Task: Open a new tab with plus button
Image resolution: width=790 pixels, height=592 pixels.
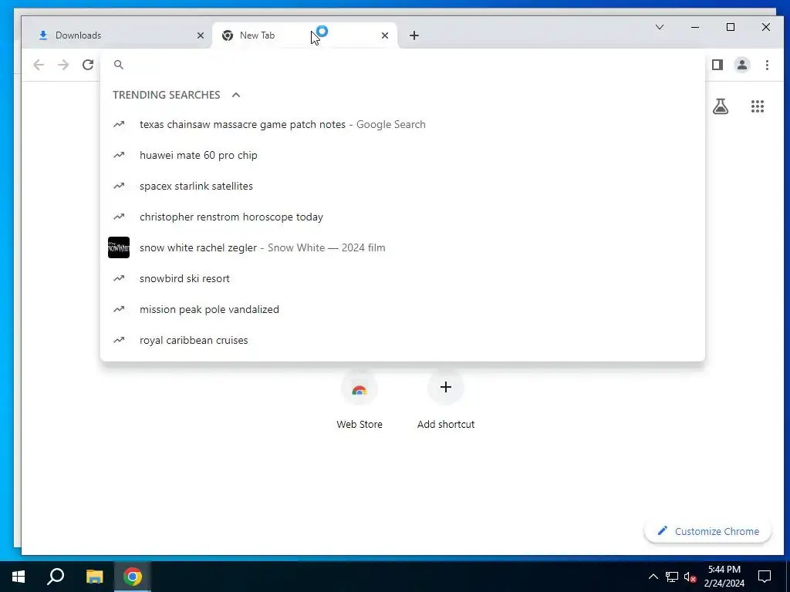Action: coord(414,35)
